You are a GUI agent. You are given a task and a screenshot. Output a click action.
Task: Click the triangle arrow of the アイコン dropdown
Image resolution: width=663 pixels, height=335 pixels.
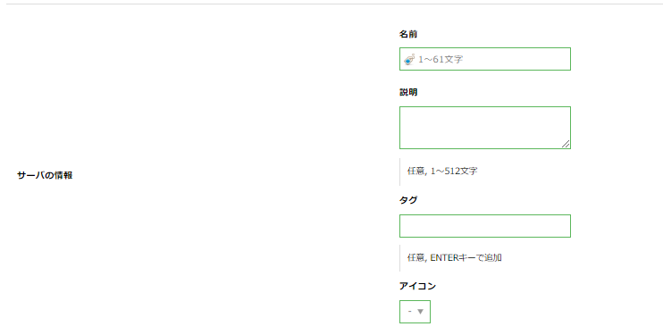tap(420, 312)
